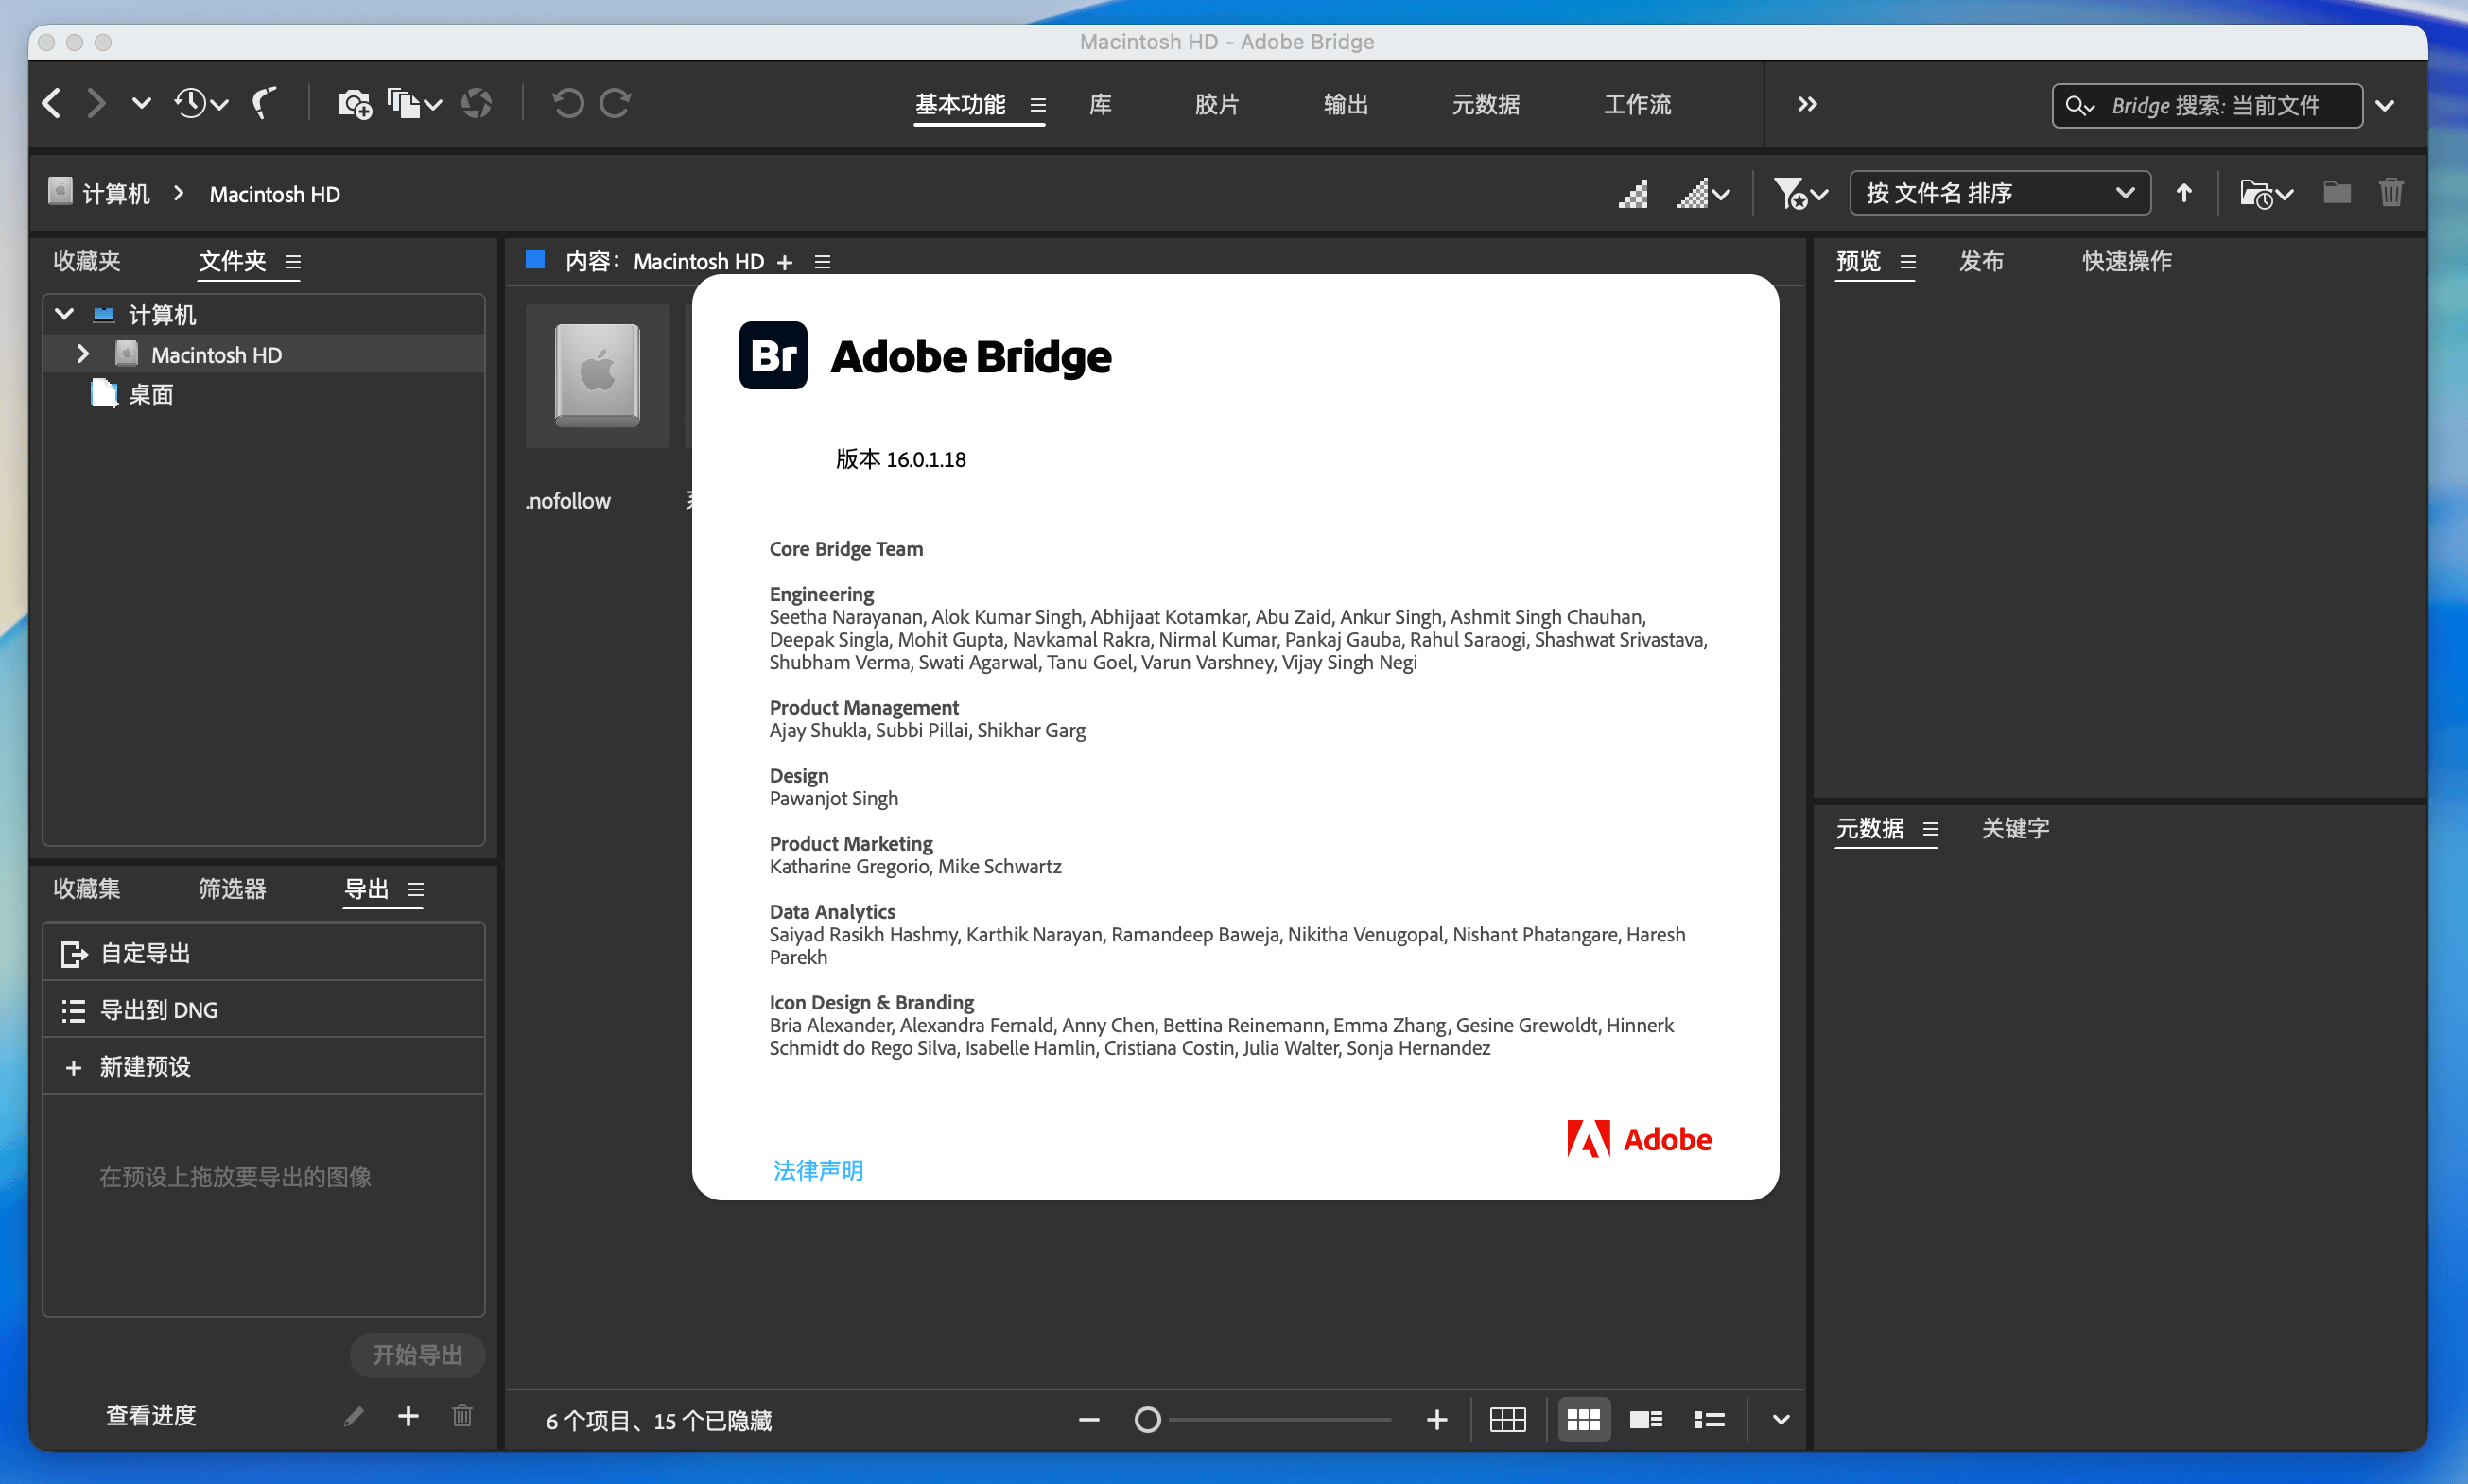The height and width of the screenshot is (1484, 2468).
Task: Expand the Macintosh HD tree item
Action: [x=83, y=353]
